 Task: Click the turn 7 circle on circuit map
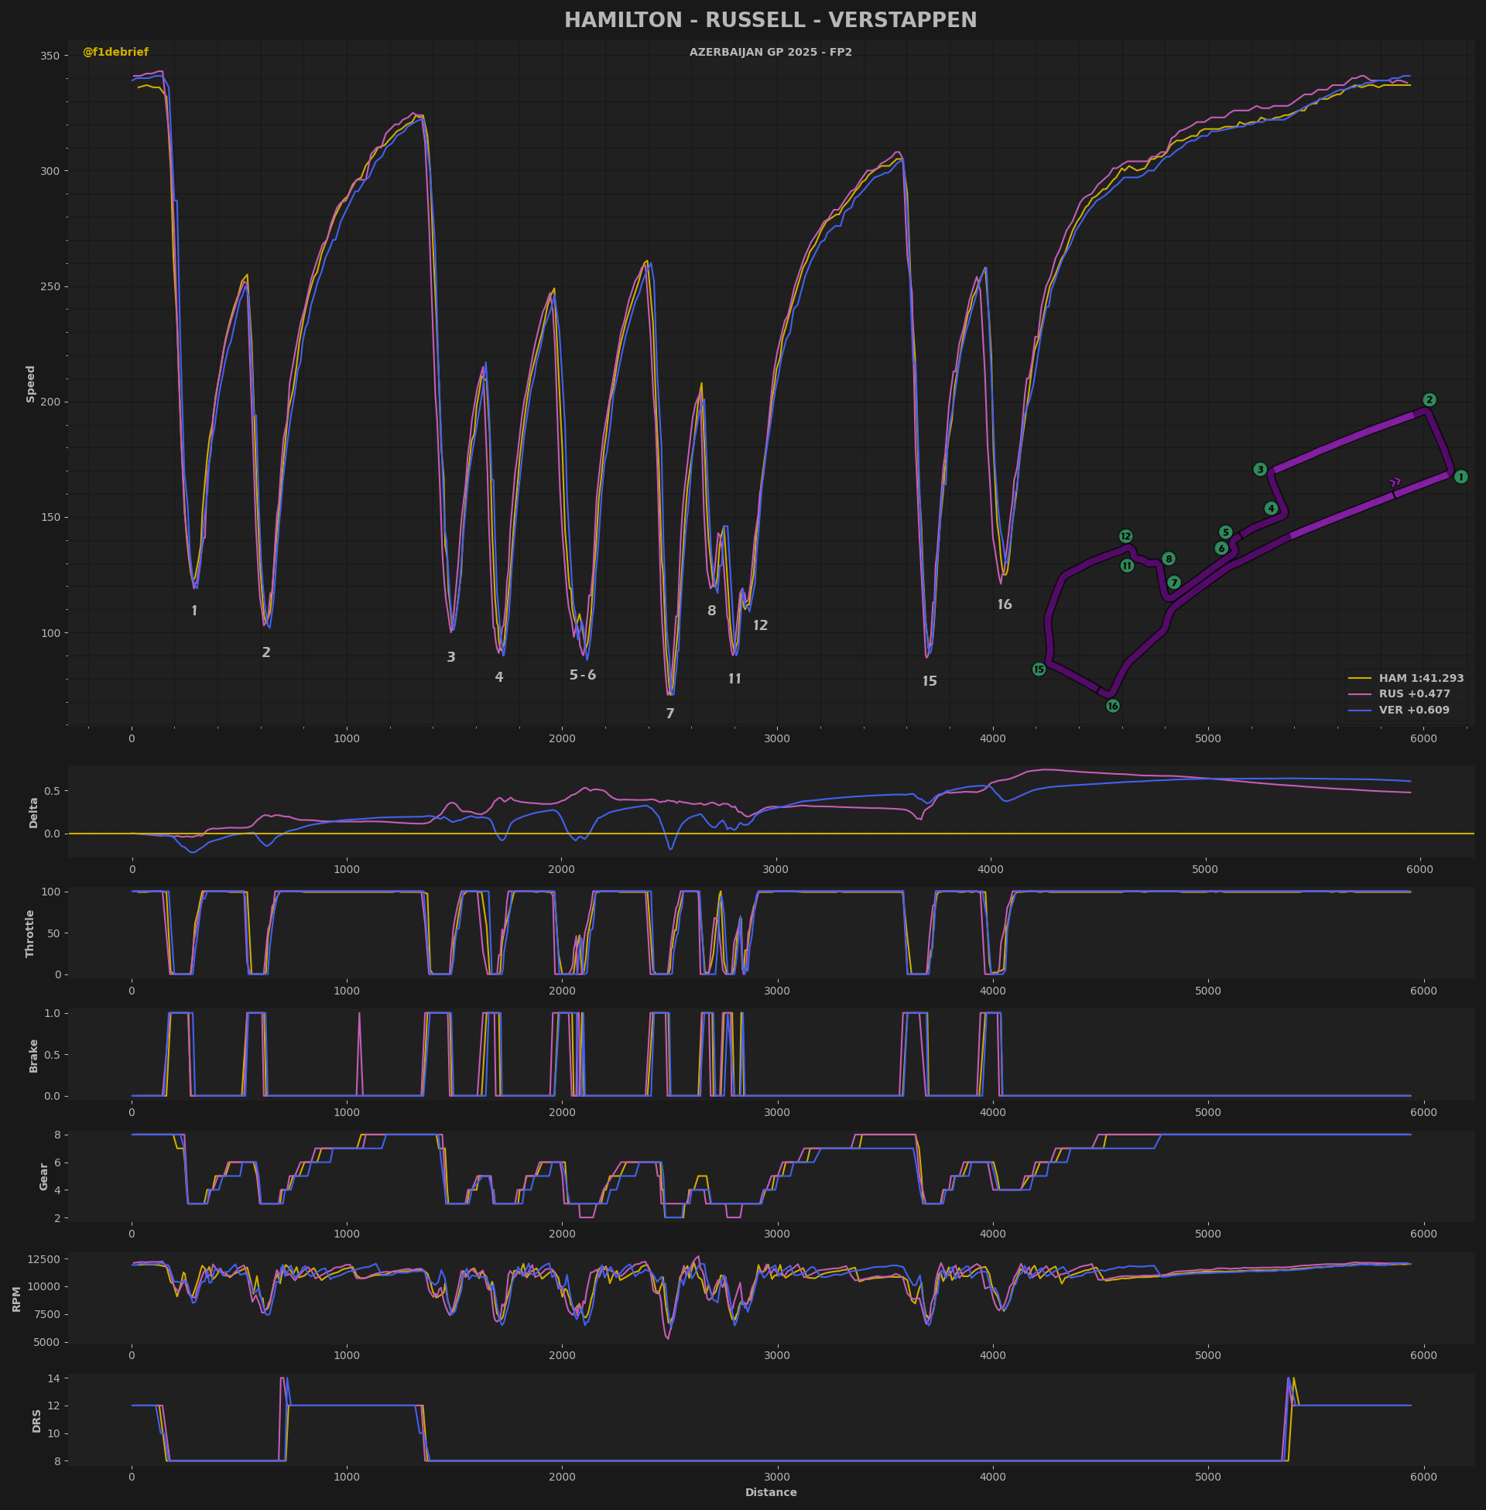click(x=1174, y=582)
